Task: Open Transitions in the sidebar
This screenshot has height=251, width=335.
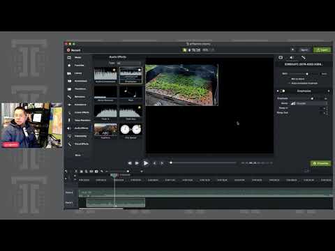Action: pos(77,89)
